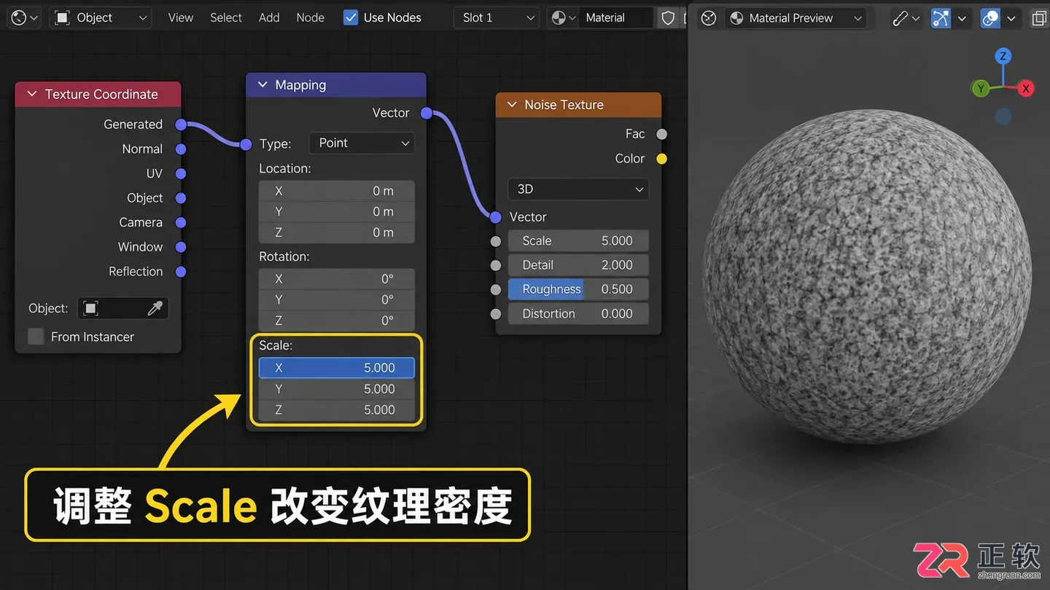Open the Object shader type dropdown
Viewport: 1050px width, 590px height.
(x=101, y=17)
